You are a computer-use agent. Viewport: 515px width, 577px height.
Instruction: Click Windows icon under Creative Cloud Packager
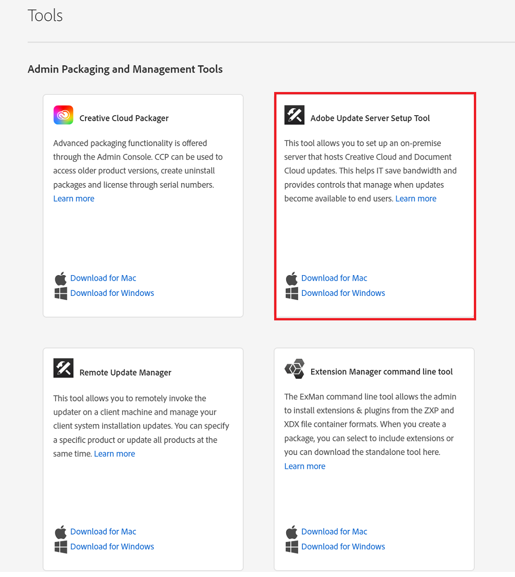(x=61, y=293)
